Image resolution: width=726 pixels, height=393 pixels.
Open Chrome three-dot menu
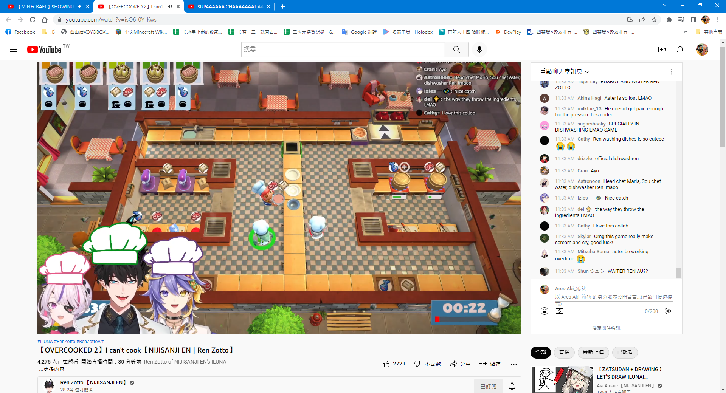click(x=718, y=20)
